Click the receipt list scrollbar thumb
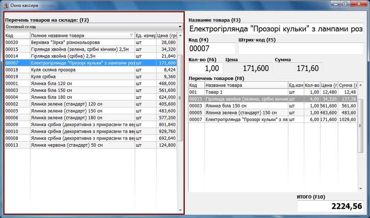370x218 pixels. [x=360, y=126]
